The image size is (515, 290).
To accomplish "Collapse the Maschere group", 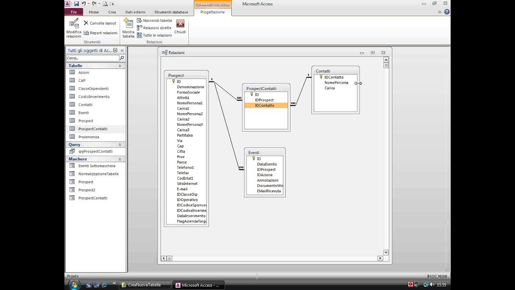I will click(119, 159).
